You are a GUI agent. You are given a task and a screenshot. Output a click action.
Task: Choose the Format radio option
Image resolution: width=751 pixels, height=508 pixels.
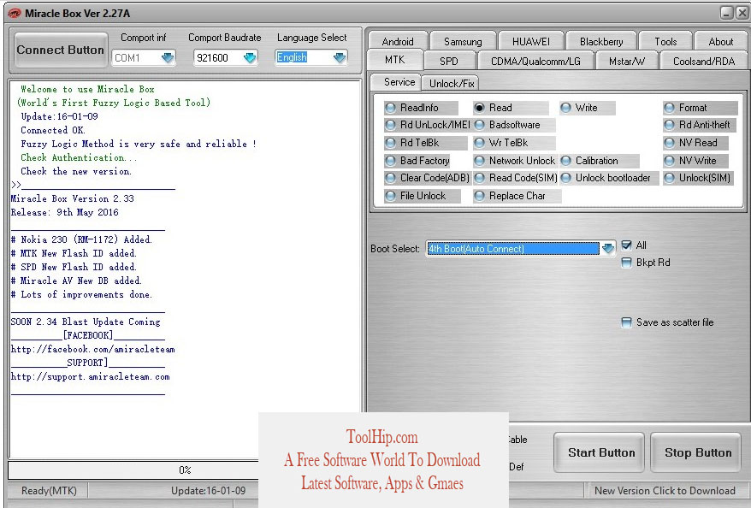(700, 108)
